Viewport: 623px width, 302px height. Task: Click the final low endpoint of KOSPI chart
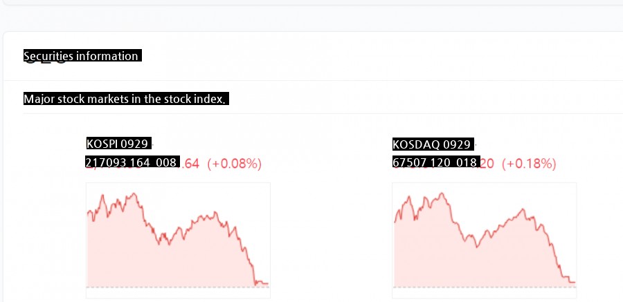pyautogui.click(x=267, y=283)
